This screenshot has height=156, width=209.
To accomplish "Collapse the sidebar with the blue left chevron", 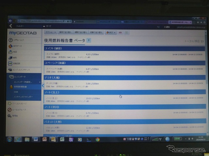I will (x=43, y=85).
